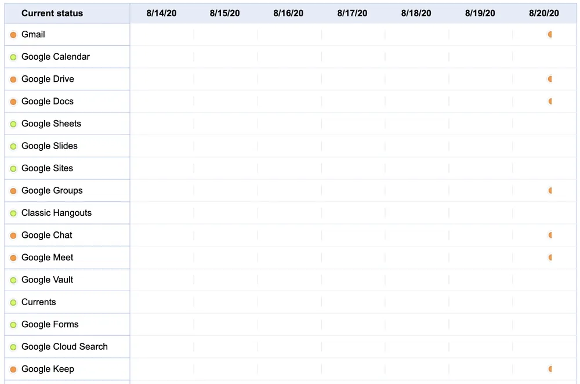
Task: Click the Google Sheets green status dot
Action: tap(13, 124)
